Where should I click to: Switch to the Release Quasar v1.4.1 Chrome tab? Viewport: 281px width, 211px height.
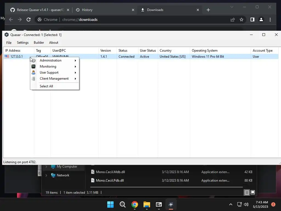tap(40, 10)
